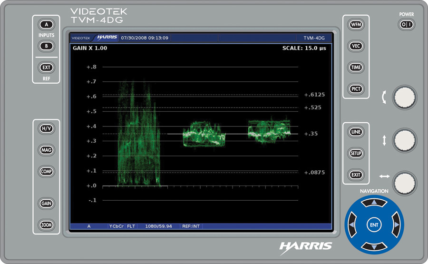Click the TVM-4DG label in title bar
This screenshot has width=428, height=264.
coord(314,38)
